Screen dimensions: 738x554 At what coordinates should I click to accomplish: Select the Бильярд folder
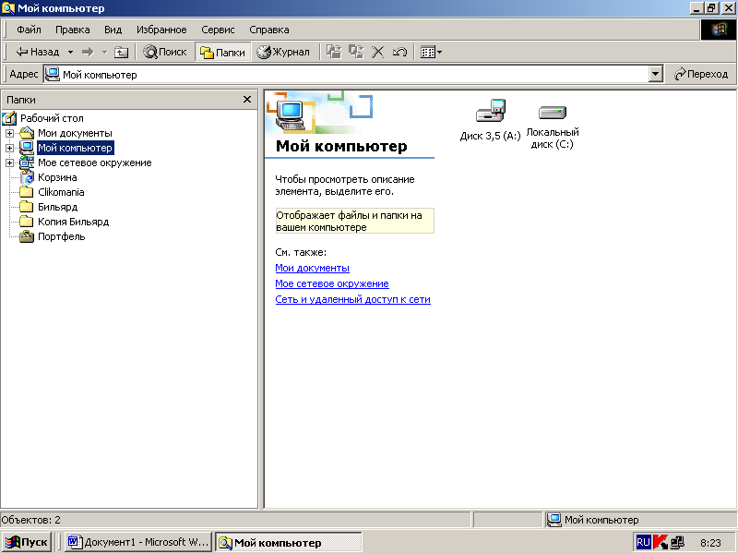(x=57, y=207)
